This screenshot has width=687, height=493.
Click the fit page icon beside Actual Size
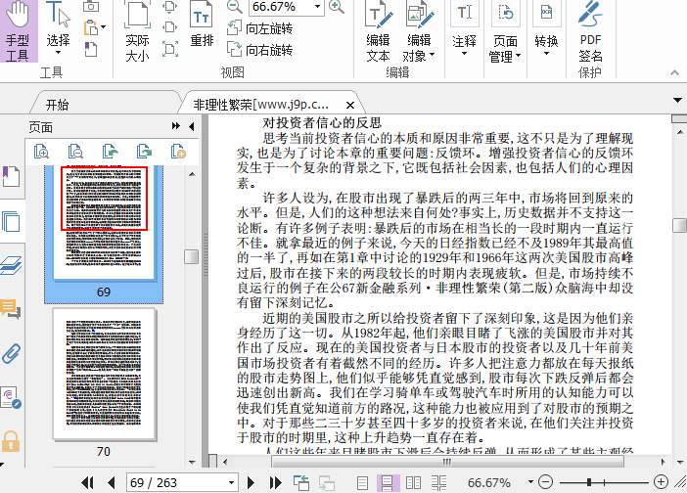point(169,7)
